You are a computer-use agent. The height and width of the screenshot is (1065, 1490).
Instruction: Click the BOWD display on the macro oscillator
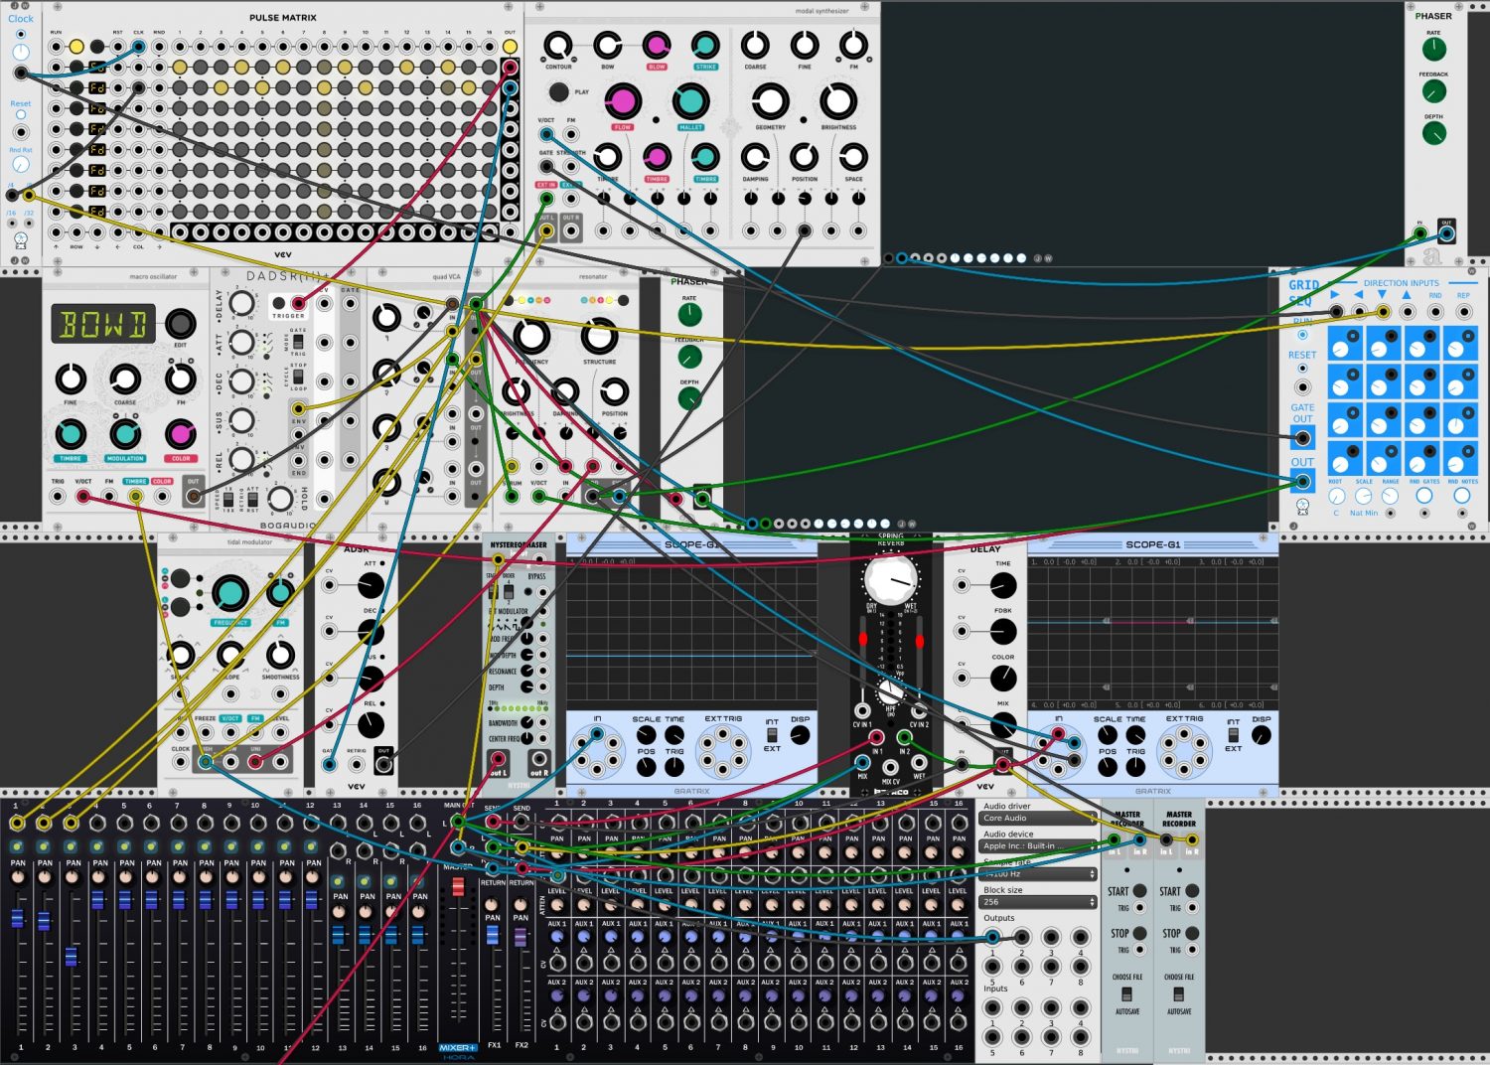(x=103, y=324)
